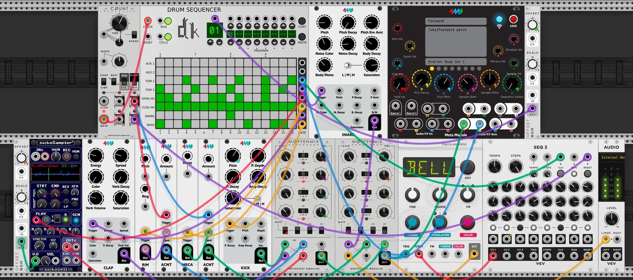Open the sickoSampler waveform display menu
633x280 pixels.
56,172
